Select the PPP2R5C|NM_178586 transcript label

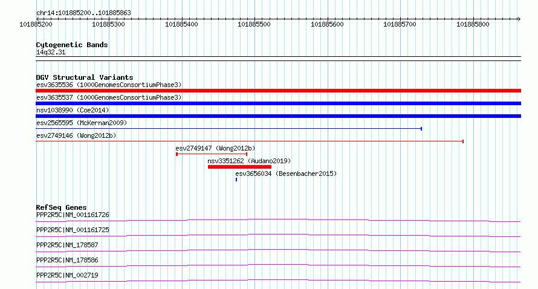[67, 260]
